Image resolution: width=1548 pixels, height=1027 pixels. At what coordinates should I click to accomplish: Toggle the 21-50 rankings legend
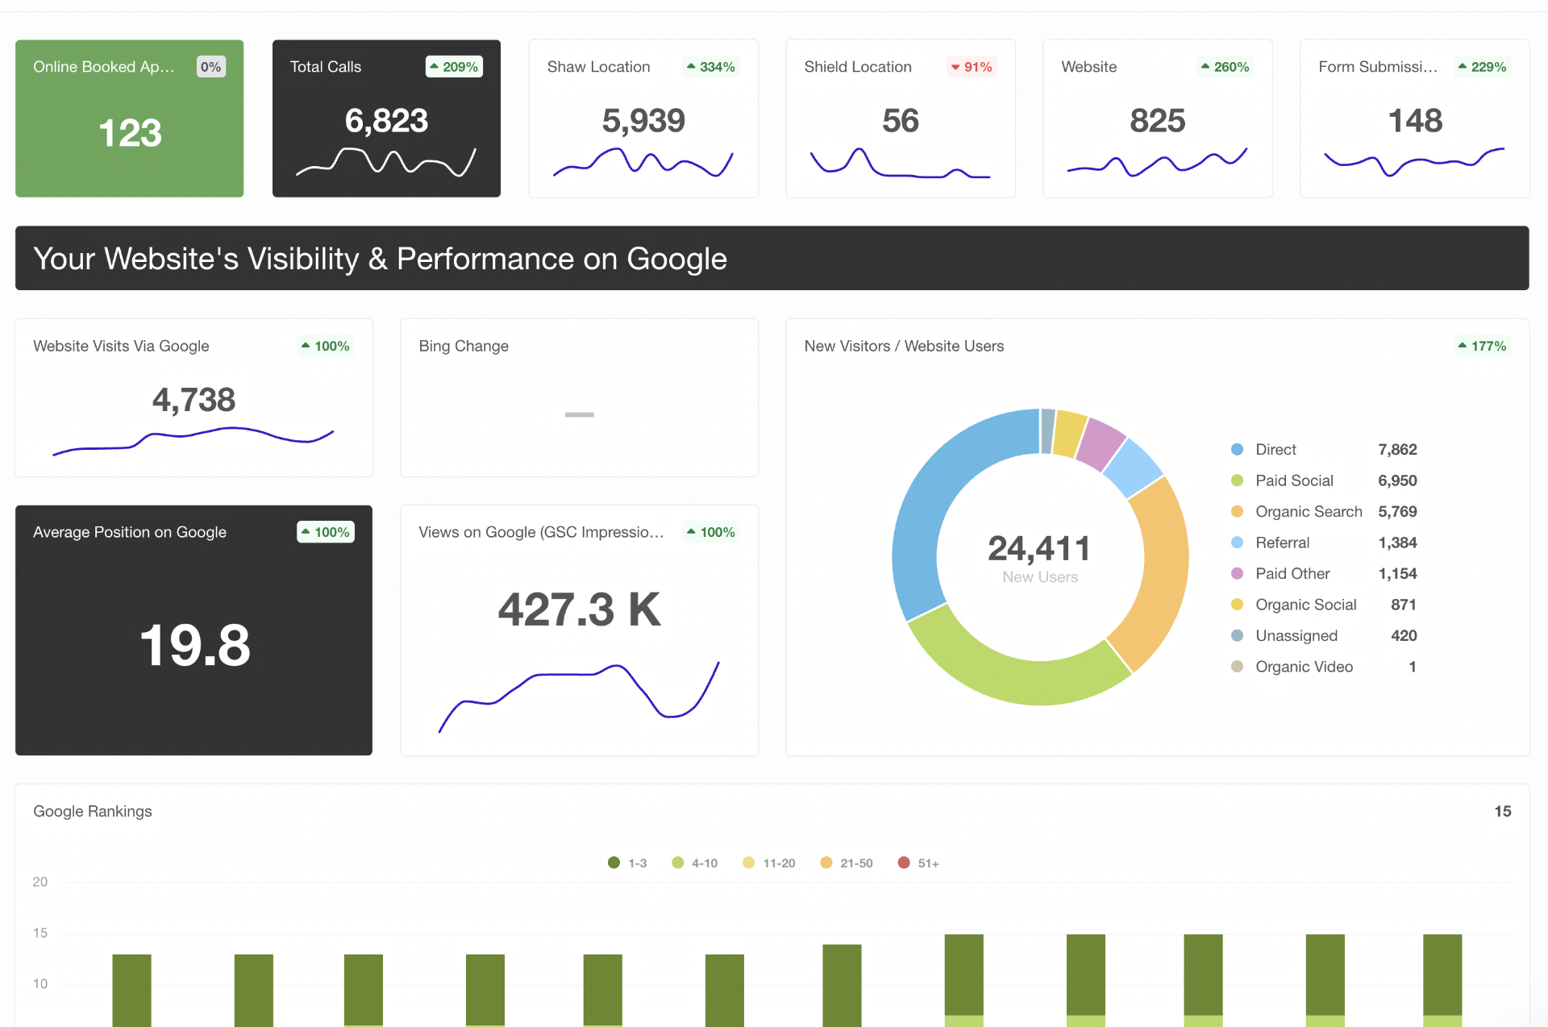pos(846,863)
